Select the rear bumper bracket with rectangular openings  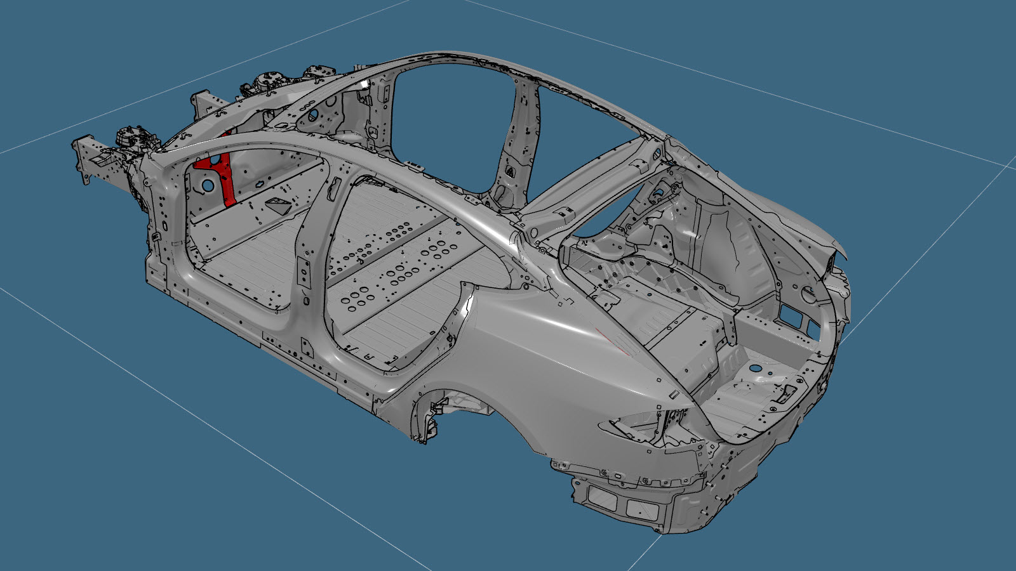pos(622,501)
